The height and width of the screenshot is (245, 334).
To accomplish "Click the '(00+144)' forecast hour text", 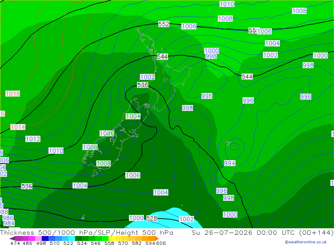I will [x=316, y=232].
